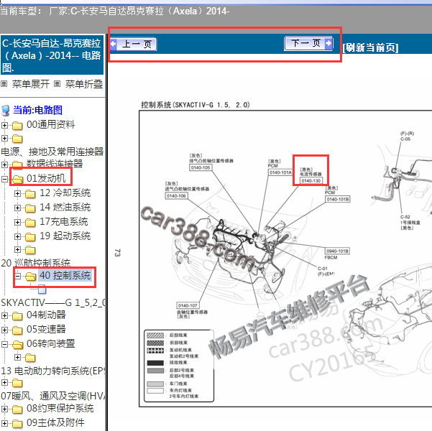Open the 数据线连接器 folder
This screenshot has width=432, height=431.
point(55,164)
